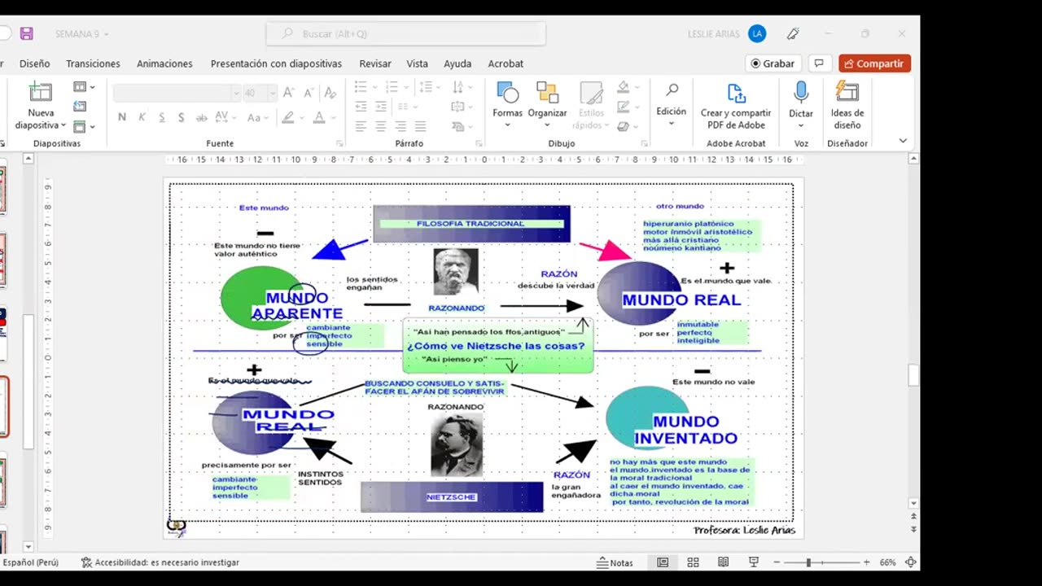Click the increase indent icon
The image size is (1042, 586).
click(x=382, y=107)
